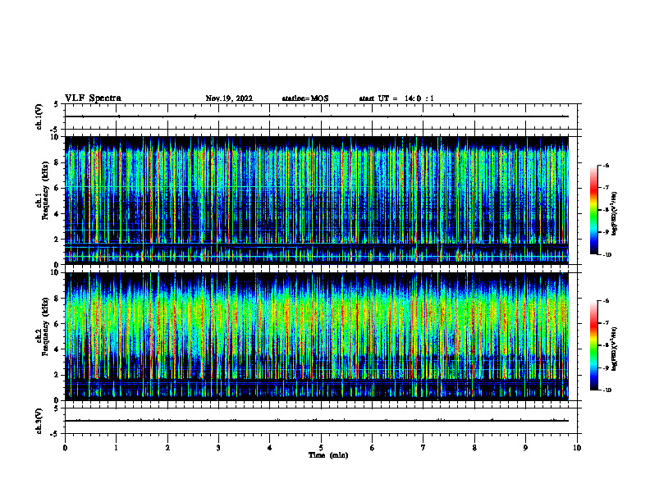The height and width of the screenshot is (502, 650).
Task: Click the ch.3 voltage waveform trace
Action: pyautogui.click(x=317, y=421)
